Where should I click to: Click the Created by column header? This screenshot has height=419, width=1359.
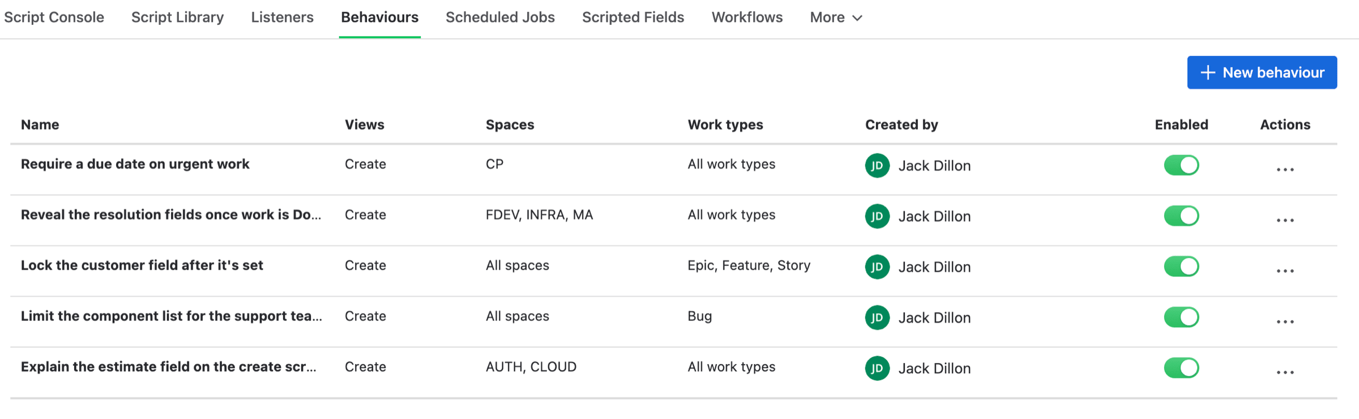click(x=901, y=124)
